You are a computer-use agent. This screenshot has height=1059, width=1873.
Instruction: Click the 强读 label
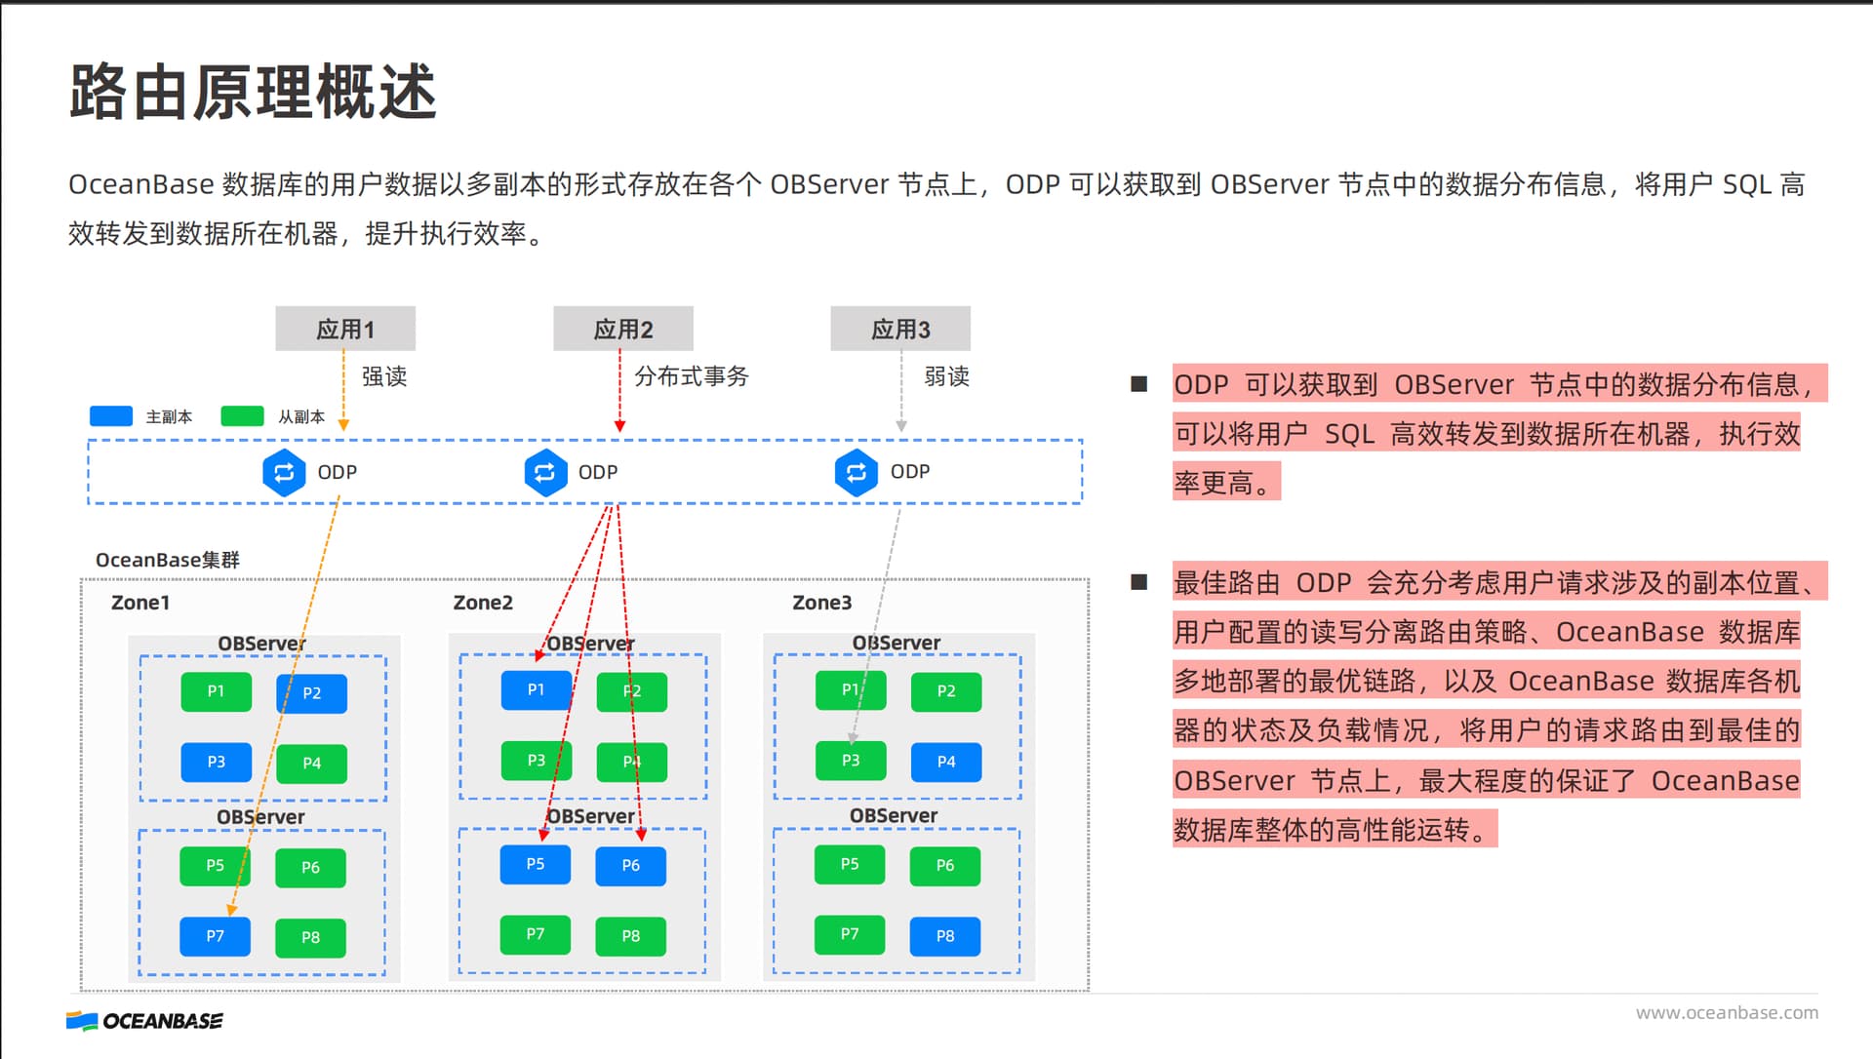pyautogui.click(x=384, y=376)
